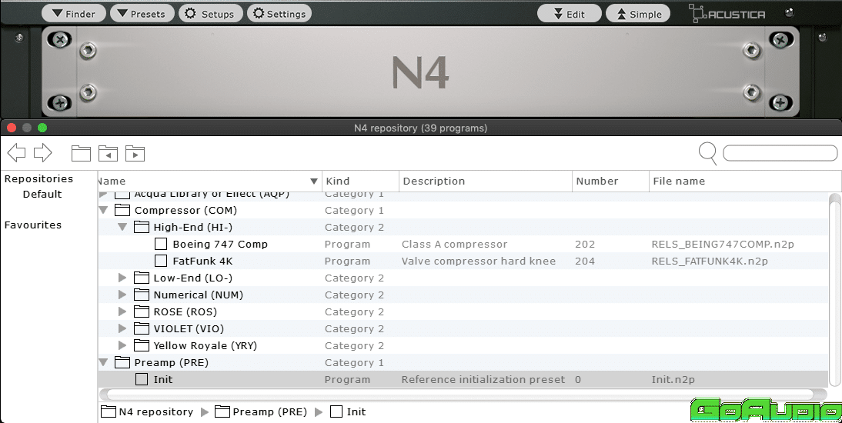The height and width of the screenshot is (423, 842).
Task: Click the ROSE (ROS) folder icon
Action: tap(141, 311)
